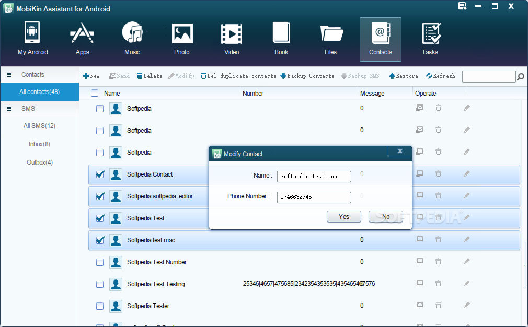Delete the first Softpedia contact via trash icon
The image size is (528, 327).
[x=438, y=108]
